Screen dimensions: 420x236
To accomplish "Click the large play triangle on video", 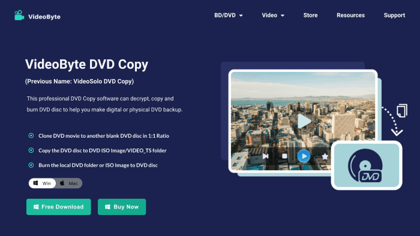I will [304, 121].
